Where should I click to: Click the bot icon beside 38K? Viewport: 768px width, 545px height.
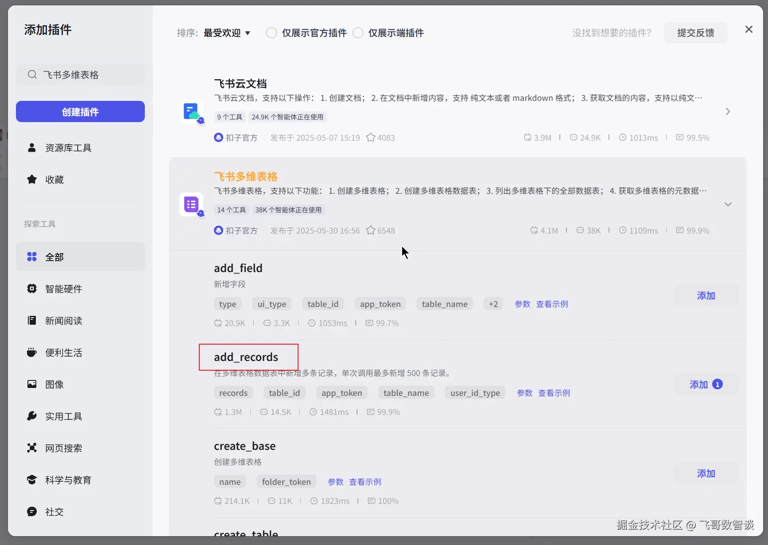(x=580, y=230)
